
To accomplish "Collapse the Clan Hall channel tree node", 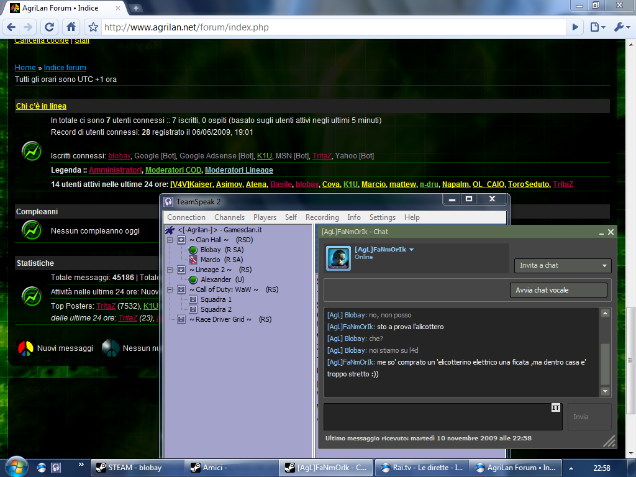I will [170, 240].
